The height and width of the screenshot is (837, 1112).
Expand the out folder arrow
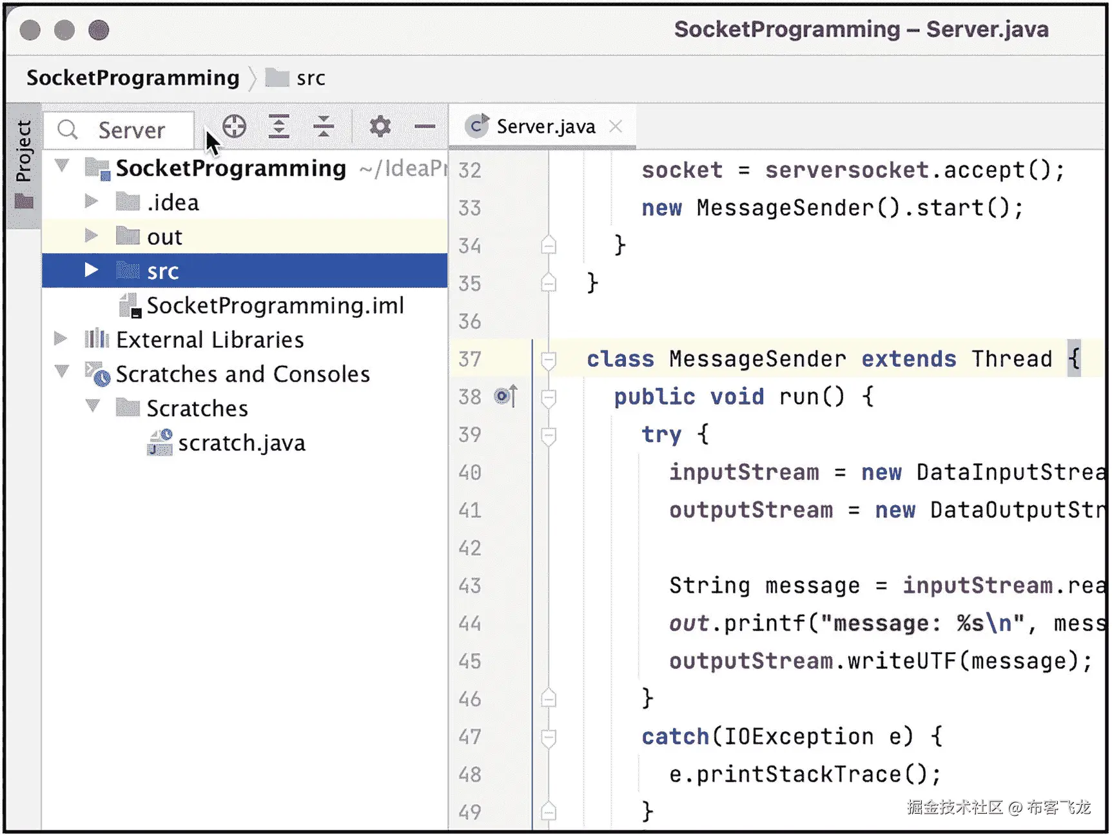coord(92,236)
